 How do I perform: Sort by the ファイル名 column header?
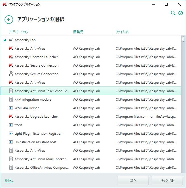[122, 32]
